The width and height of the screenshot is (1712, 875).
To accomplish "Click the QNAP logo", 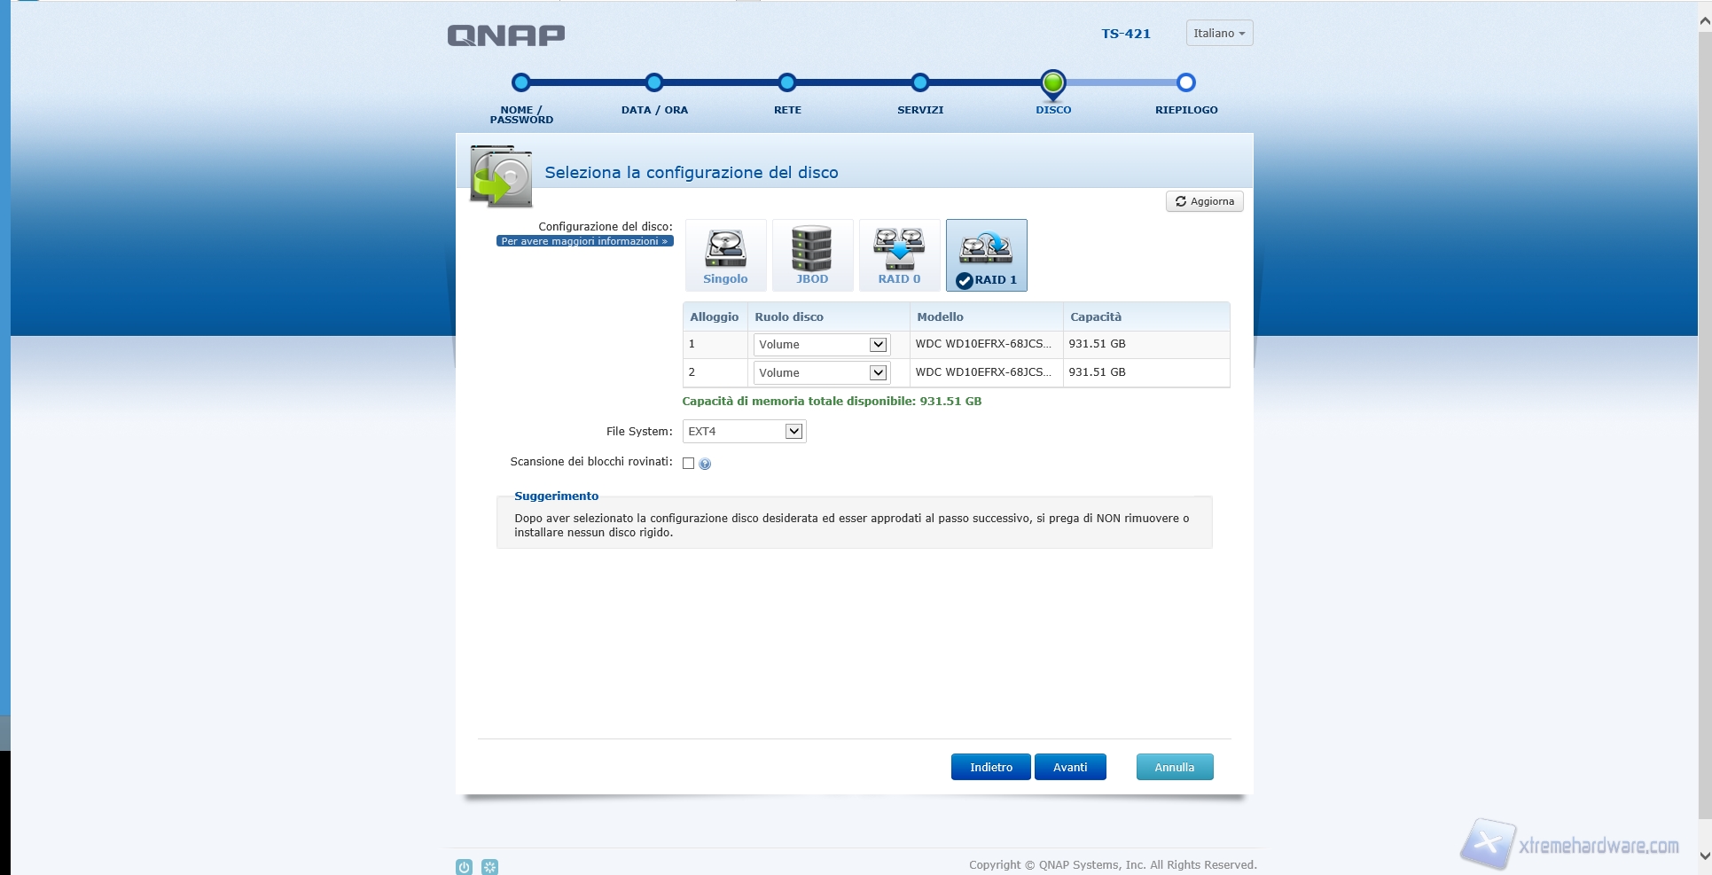I will click(505, 35).
